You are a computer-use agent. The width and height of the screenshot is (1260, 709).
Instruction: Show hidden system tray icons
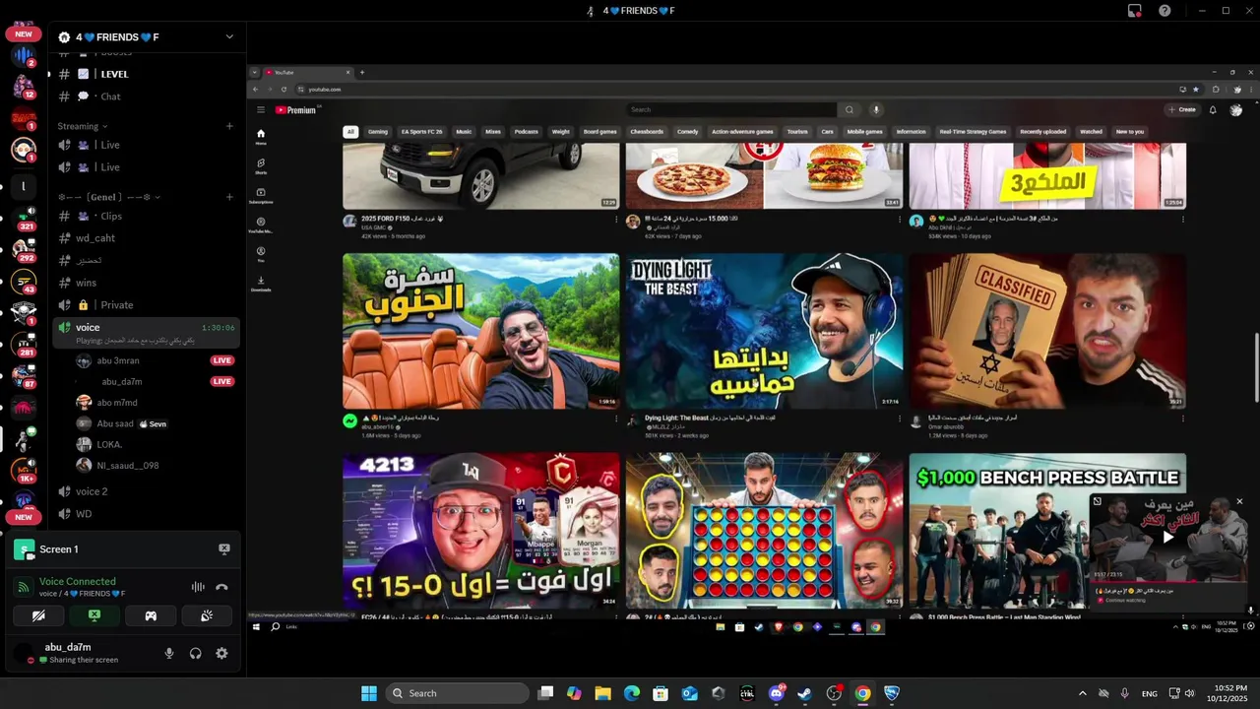1083,693
